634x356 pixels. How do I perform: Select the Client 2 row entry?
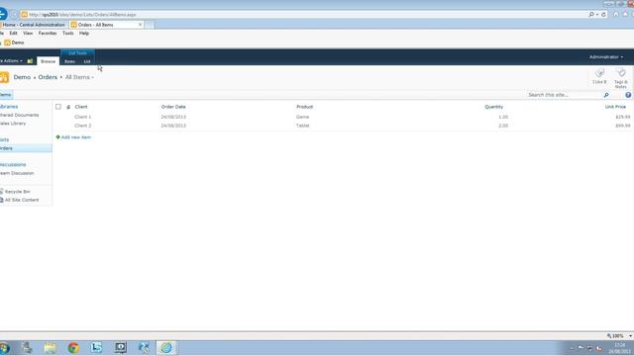83,126
